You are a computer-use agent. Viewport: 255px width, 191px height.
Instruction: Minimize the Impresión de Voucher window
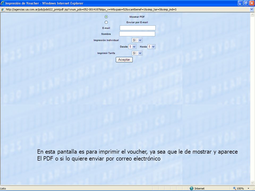240,3
